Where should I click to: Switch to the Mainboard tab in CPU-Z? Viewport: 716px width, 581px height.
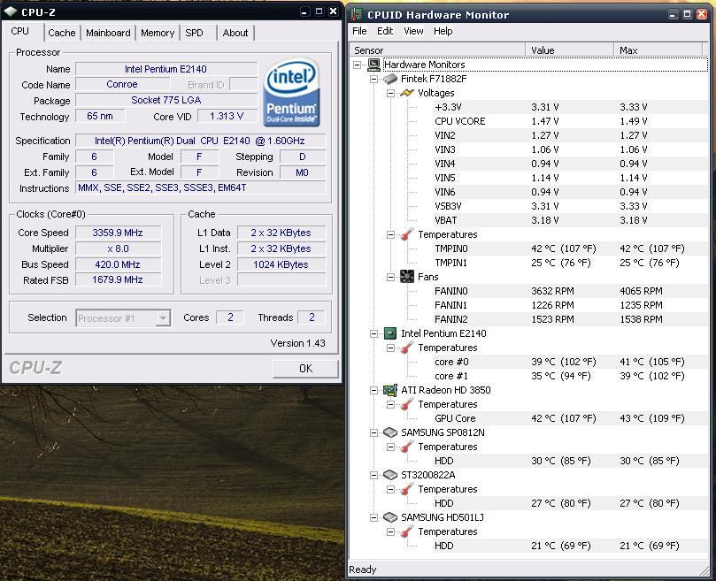[108, 33]
